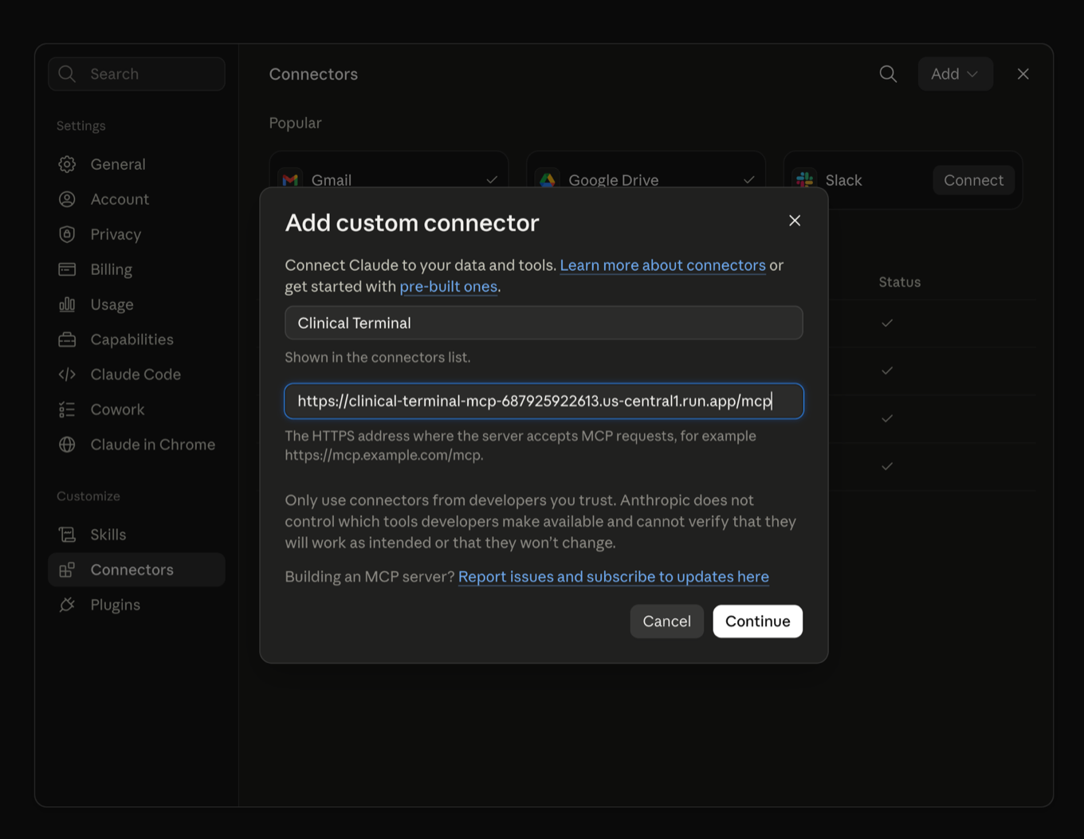The image size is (1084, 839).
Task: Click the search magnifier icon in Connectors header
Action: pos(888,74)
